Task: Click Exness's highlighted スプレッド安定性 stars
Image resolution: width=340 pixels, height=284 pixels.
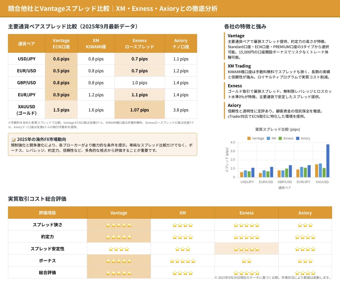Action: [246, 249]
